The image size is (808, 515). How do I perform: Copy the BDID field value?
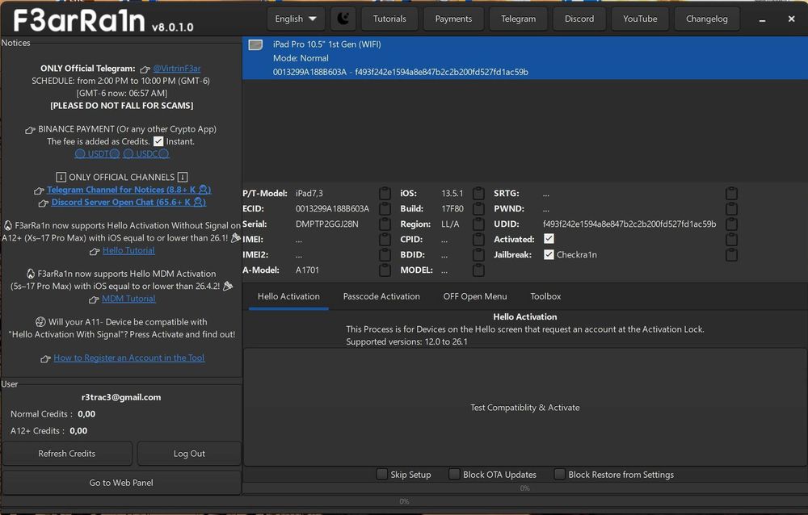(478, 255)
